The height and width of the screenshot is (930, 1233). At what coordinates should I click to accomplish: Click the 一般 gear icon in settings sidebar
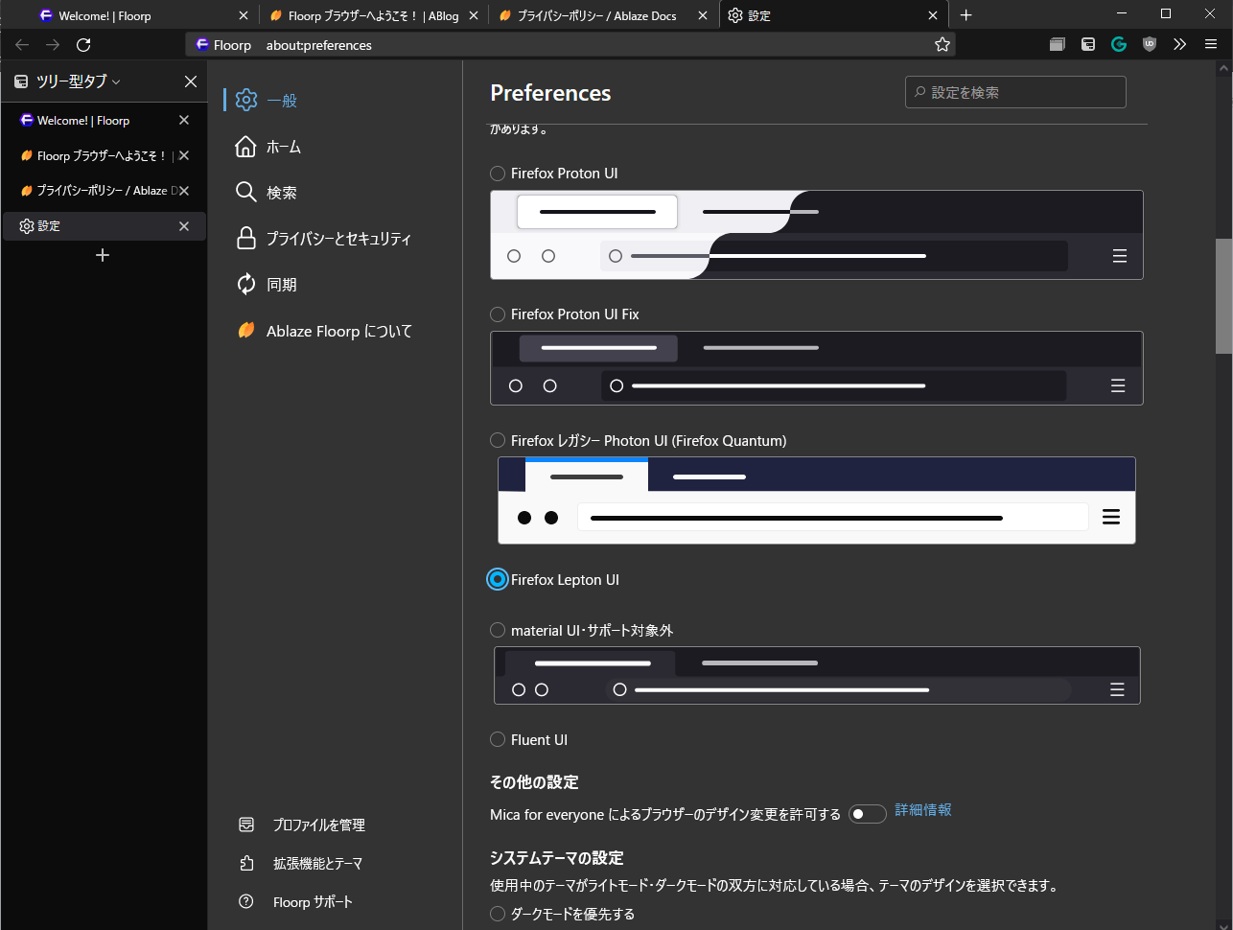pos(246,100)
